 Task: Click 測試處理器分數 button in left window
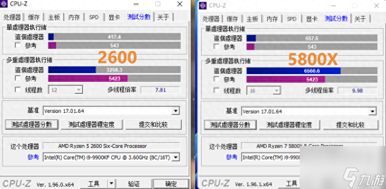pyautogui.click(x=32, y=124)
